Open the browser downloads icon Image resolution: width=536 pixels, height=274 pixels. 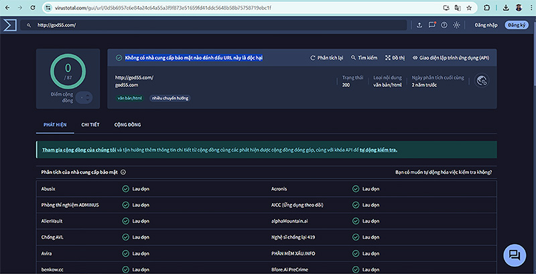click(x=506, y=7)
